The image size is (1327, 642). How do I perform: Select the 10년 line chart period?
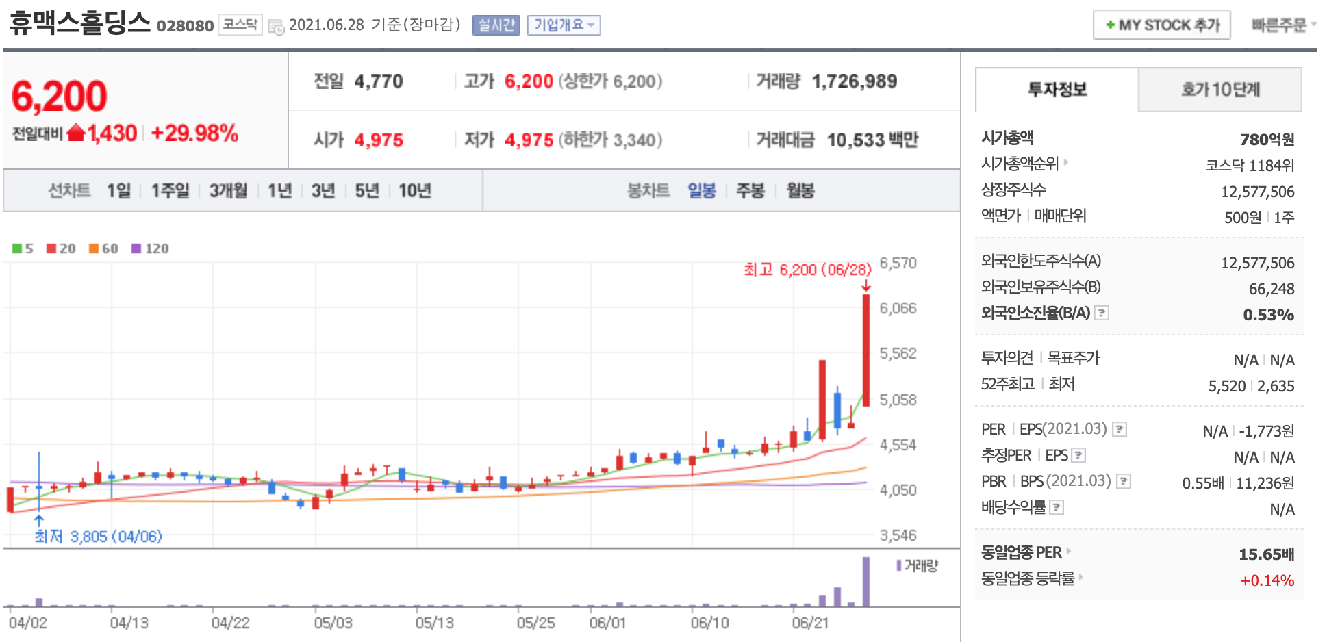pyautogui.click(x=415, y=190)
